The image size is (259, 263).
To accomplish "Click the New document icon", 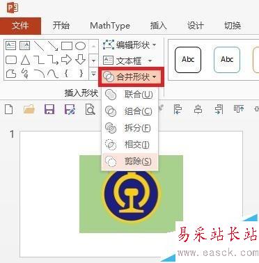I will pyautogui.click(x=9, y=109).
